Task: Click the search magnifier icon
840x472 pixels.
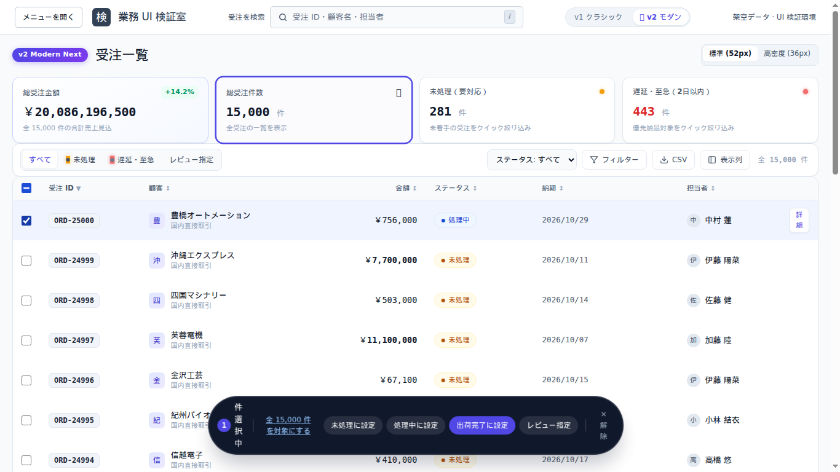Action: (x=283, y=17)
